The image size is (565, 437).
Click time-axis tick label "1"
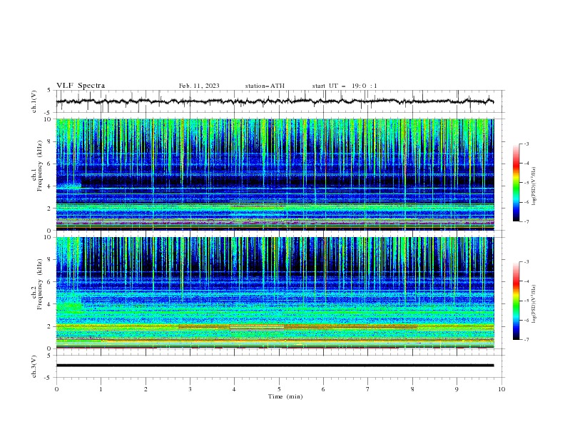click(x=101, y=389)
